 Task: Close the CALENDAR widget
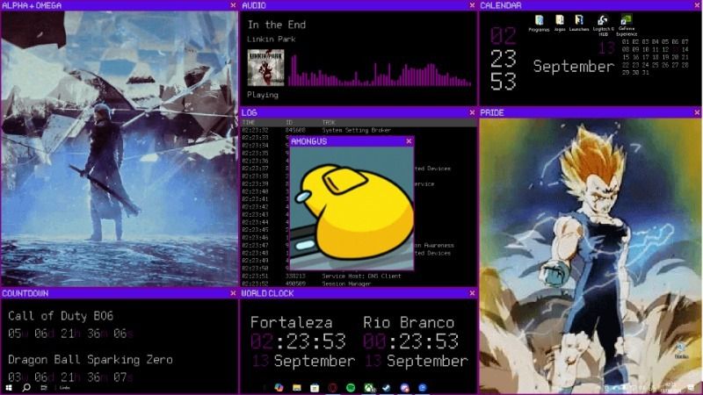[697, 5]
